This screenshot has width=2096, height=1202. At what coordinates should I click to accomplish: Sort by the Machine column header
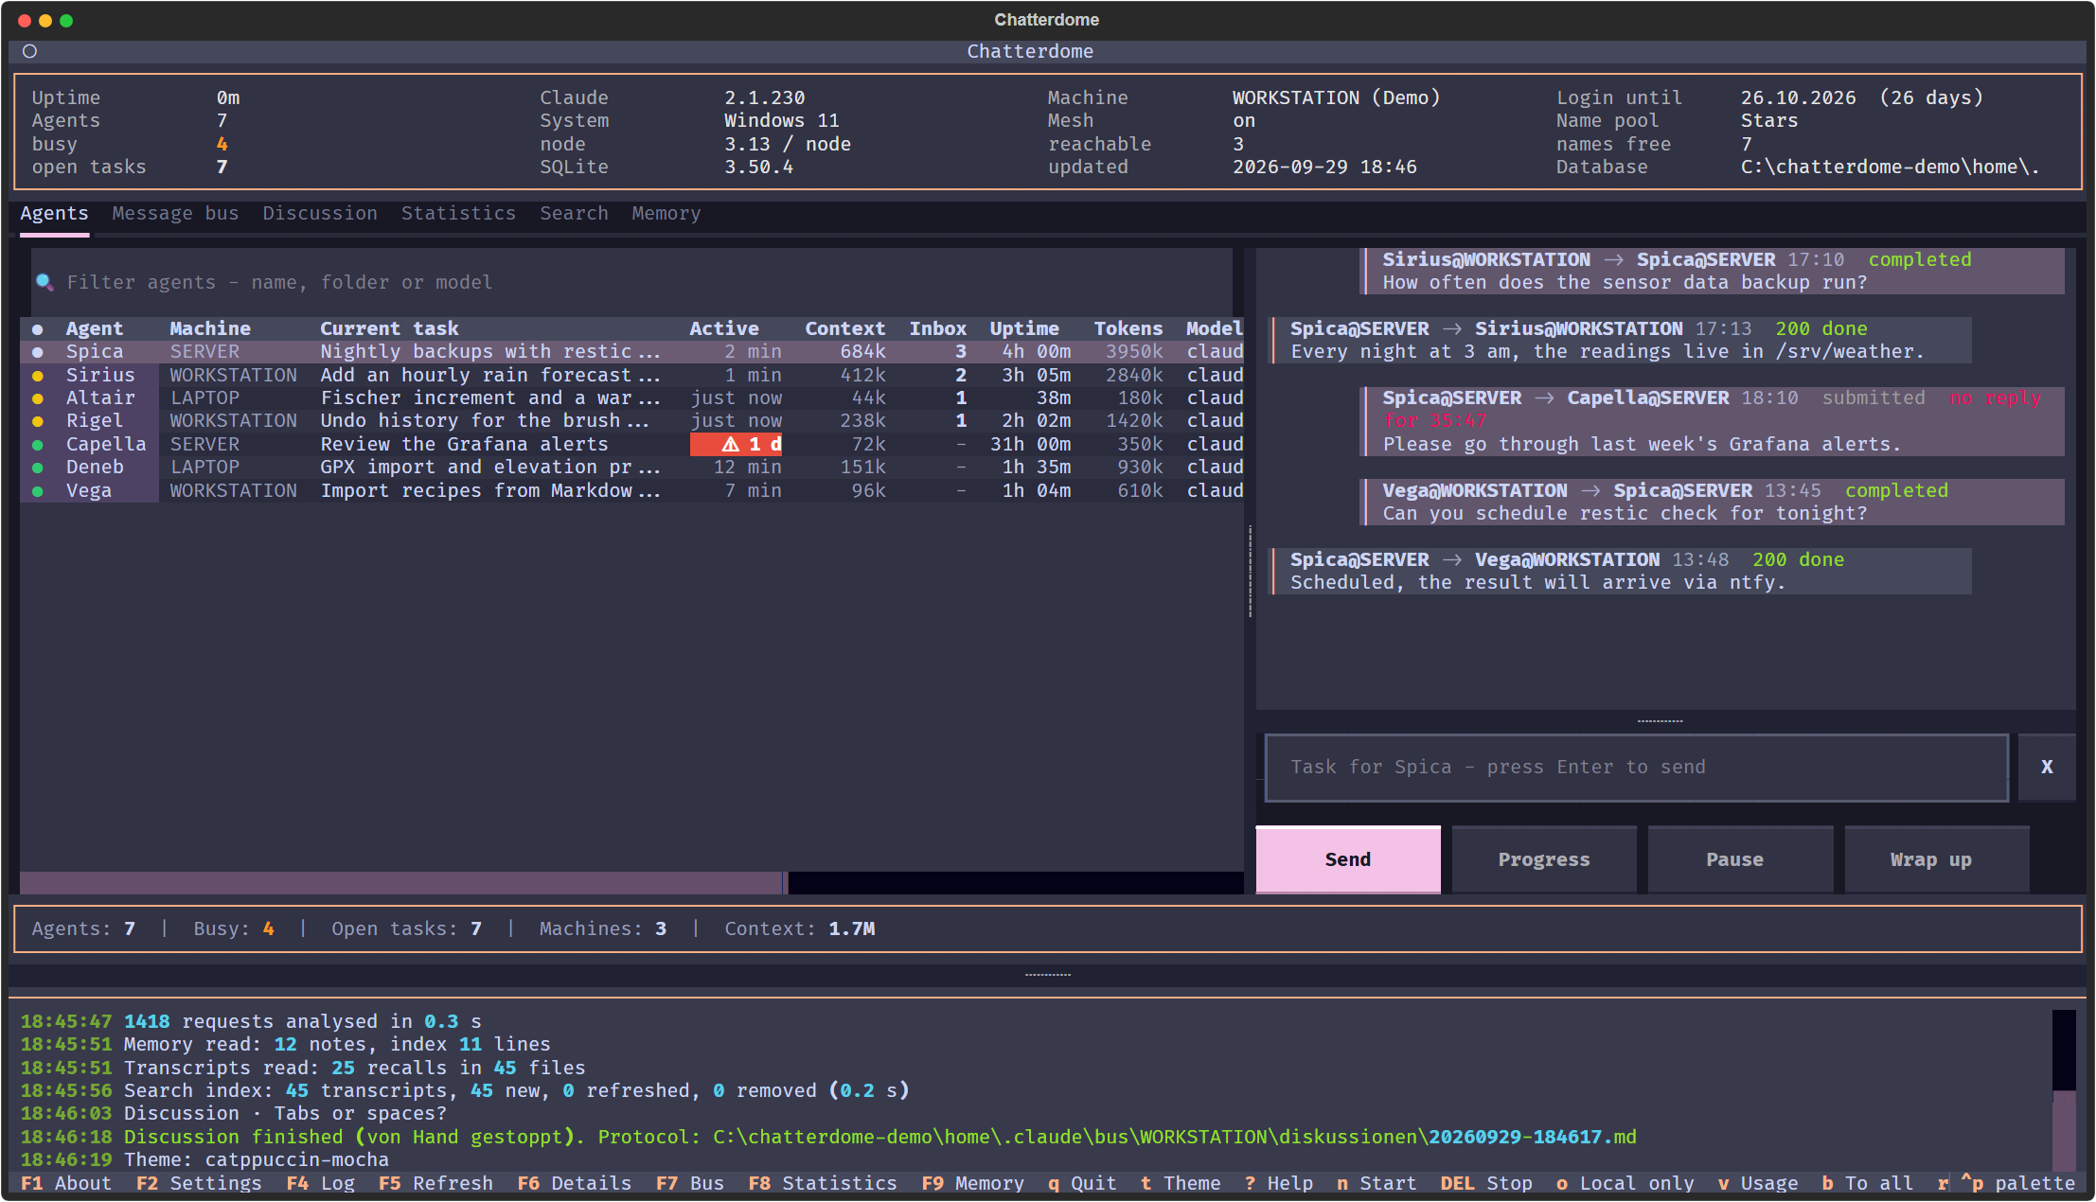[x=210, y=329]
